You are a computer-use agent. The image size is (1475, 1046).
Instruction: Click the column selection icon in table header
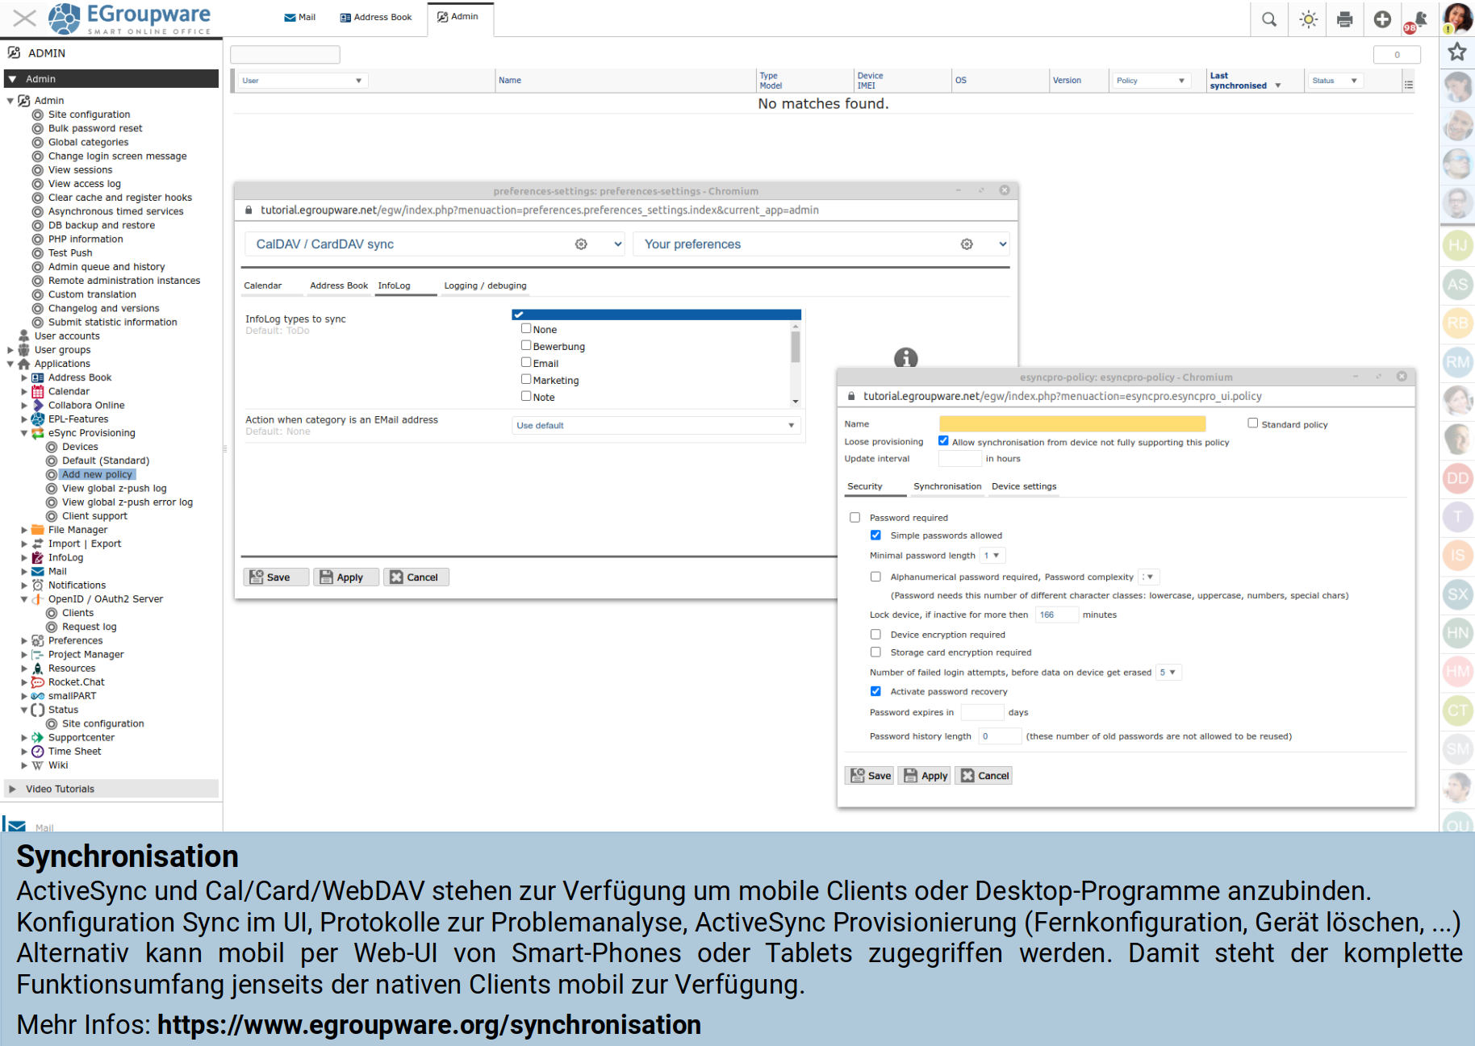1408,85
